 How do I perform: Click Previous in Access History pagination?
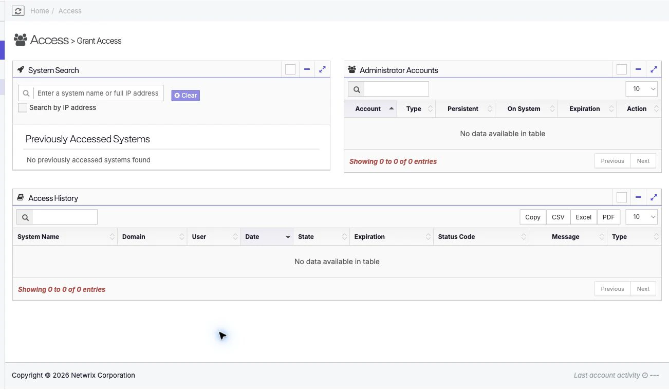(x=612, y=289)
